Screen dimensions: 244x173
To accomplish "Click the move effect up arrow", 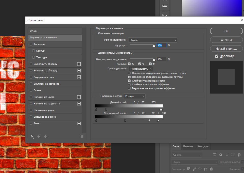I will click(39, 137).
